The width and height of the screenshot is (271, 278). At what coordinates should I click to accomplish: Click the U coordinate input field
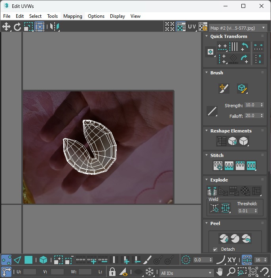pyautogui.click(x=30, y=272)
